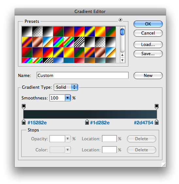Click Delete button in the Color row

click(x=141, y=150)
